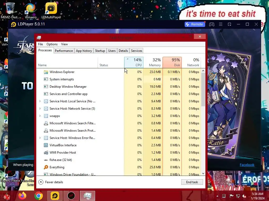Open the MEMZ-Destructive desktop shortcut

[x=10, y=10]
